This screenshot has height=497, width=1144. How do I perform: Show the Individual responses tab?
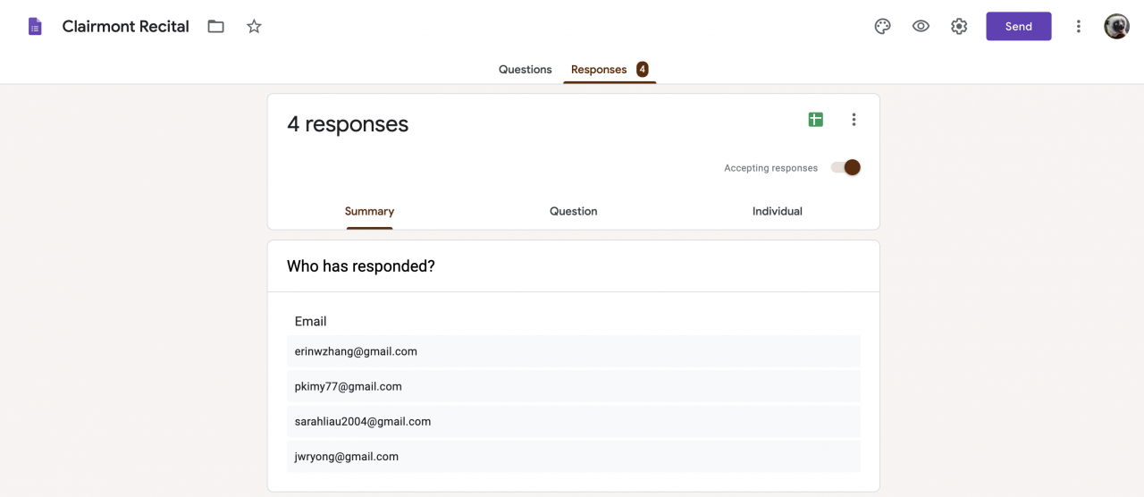click(x=777, y=212)
